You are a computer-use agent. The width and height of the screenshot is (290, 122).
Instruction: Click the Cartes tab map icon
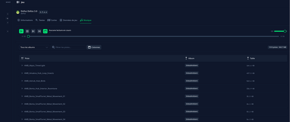click(x=49, y=20)
